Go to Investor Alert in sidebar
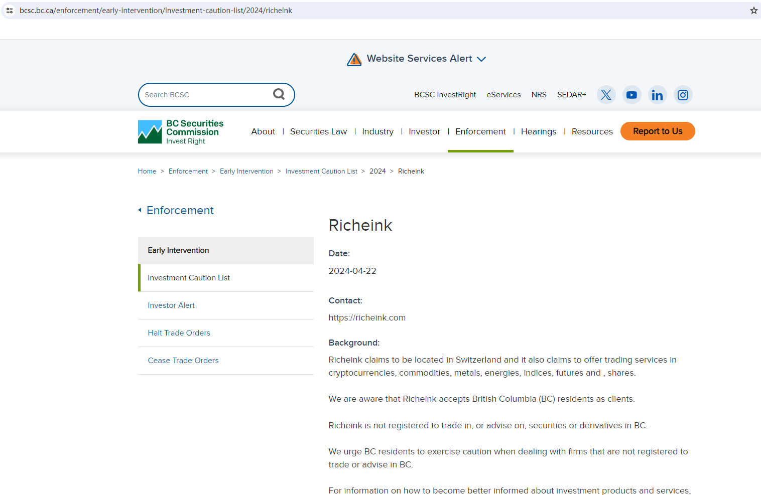The height and width of the screenshot is (495, 761). point(171,305)
